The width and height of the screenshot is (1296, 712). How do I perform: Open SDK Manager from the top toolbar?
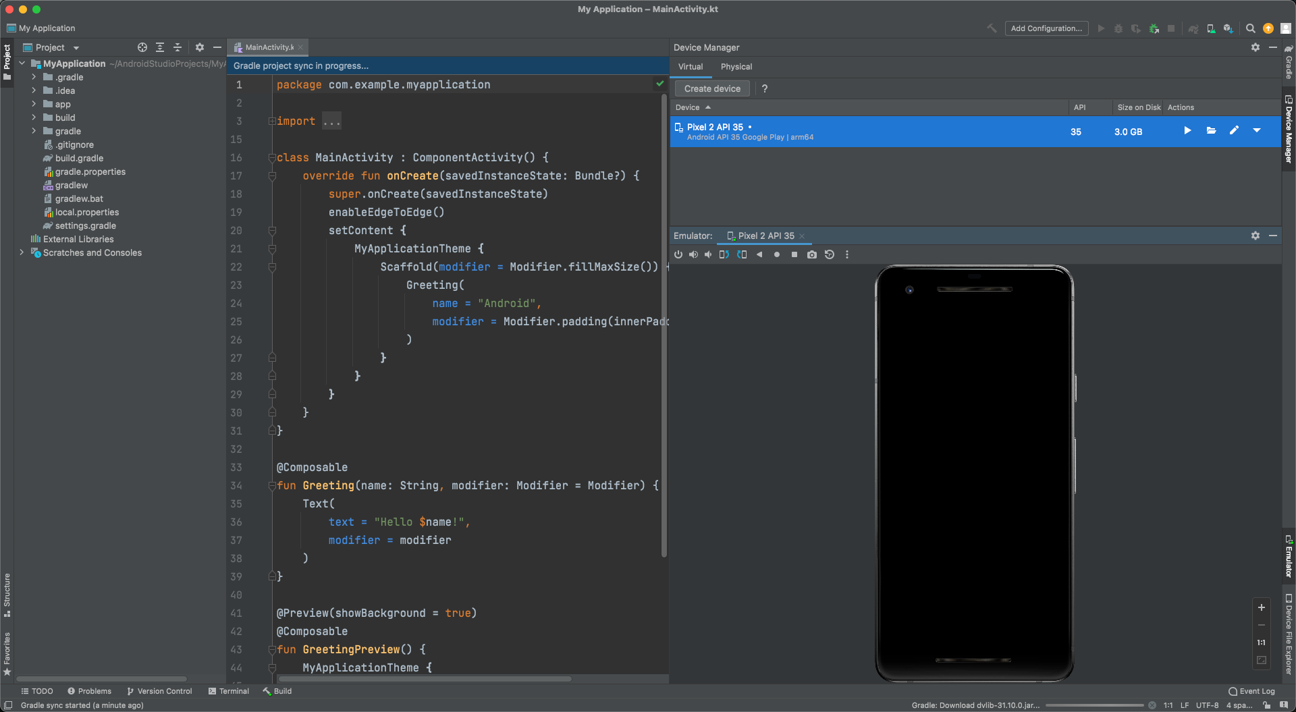1228,28
